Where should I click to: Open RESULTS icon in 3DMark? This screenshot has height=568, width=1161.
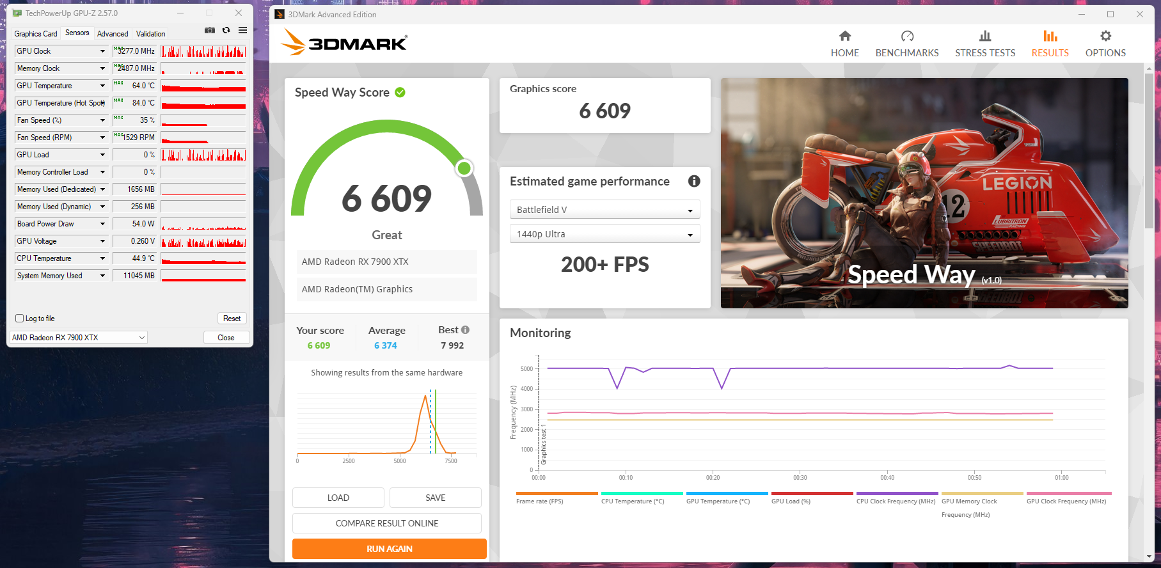click(x=1050, y=36)
